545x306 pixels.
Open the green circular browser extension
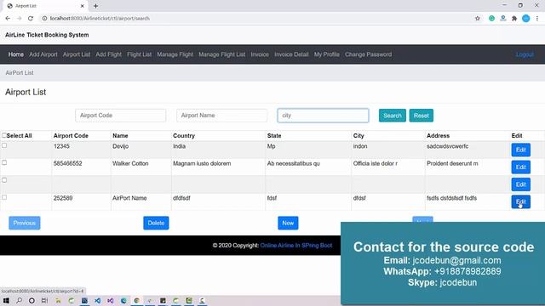coord(491,19)
